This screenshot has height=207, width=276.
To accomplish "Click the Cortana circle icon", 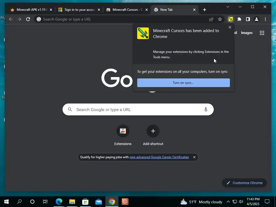I will tap(32, 202).
